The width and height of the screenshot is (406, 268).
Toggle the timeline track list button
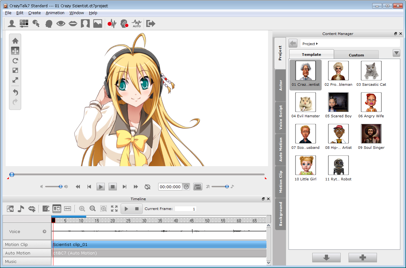pos(57,209)
